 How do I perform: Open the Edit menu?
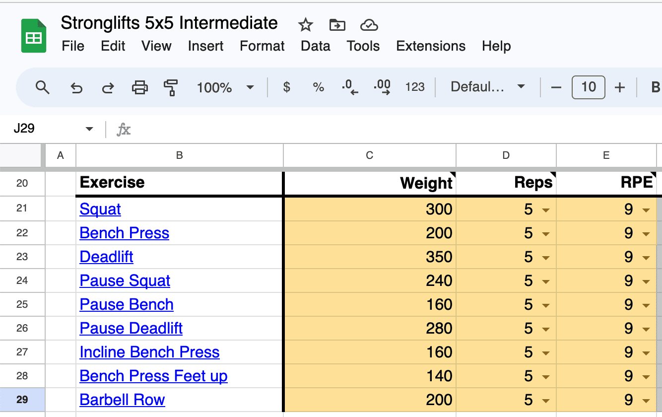coord(113,46)
